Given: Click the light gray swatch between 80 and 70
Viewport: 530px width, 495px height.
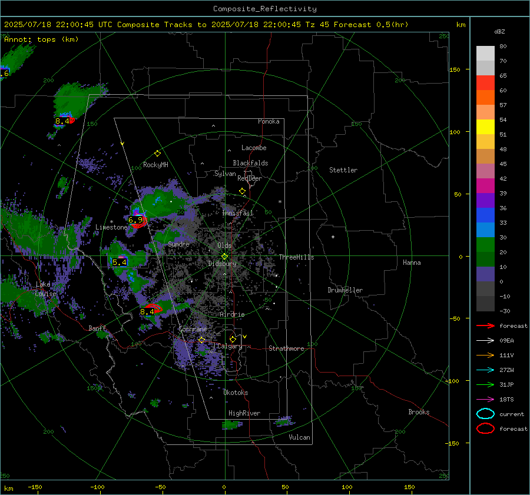Looking at the screenshot, I should tap(485, 54).
